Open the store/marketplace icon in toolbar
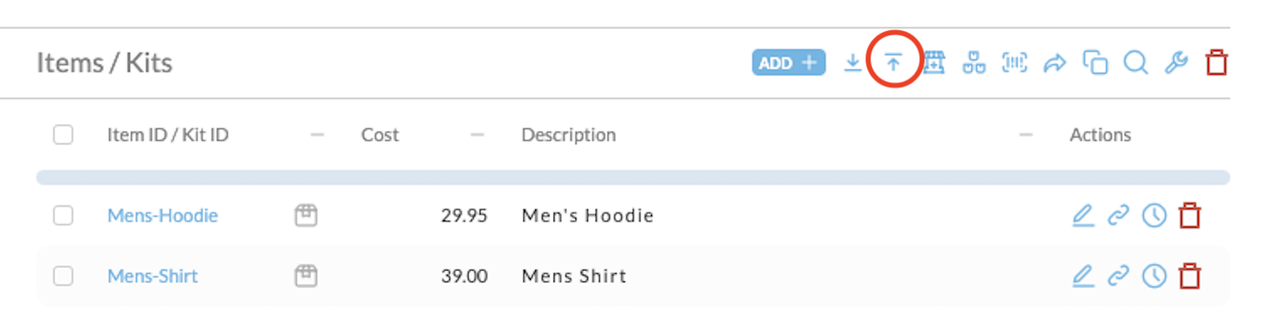This screenshot has height=315, width=1263. (934, 63)
